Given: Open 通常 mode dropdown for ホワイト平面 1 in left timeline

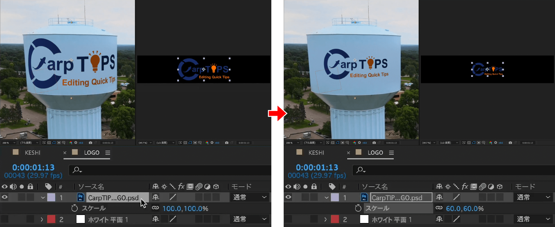Looking at the screenshot, I should (249, 219).
